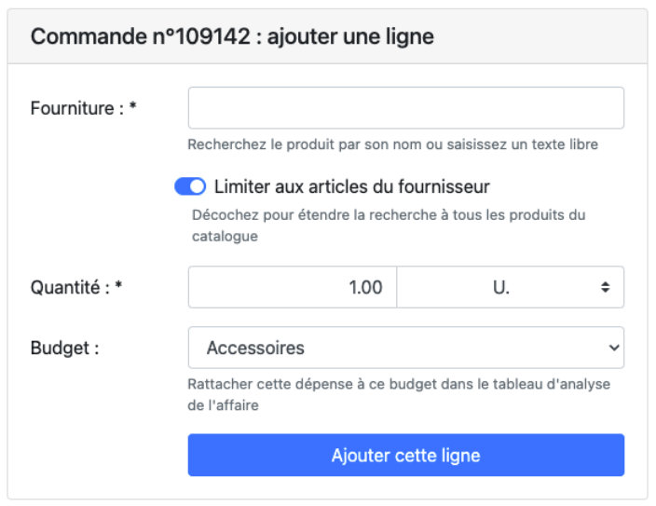Click the required asterisk next to Fourniture
Screen dimensions: 656x506
click(133, 107)
